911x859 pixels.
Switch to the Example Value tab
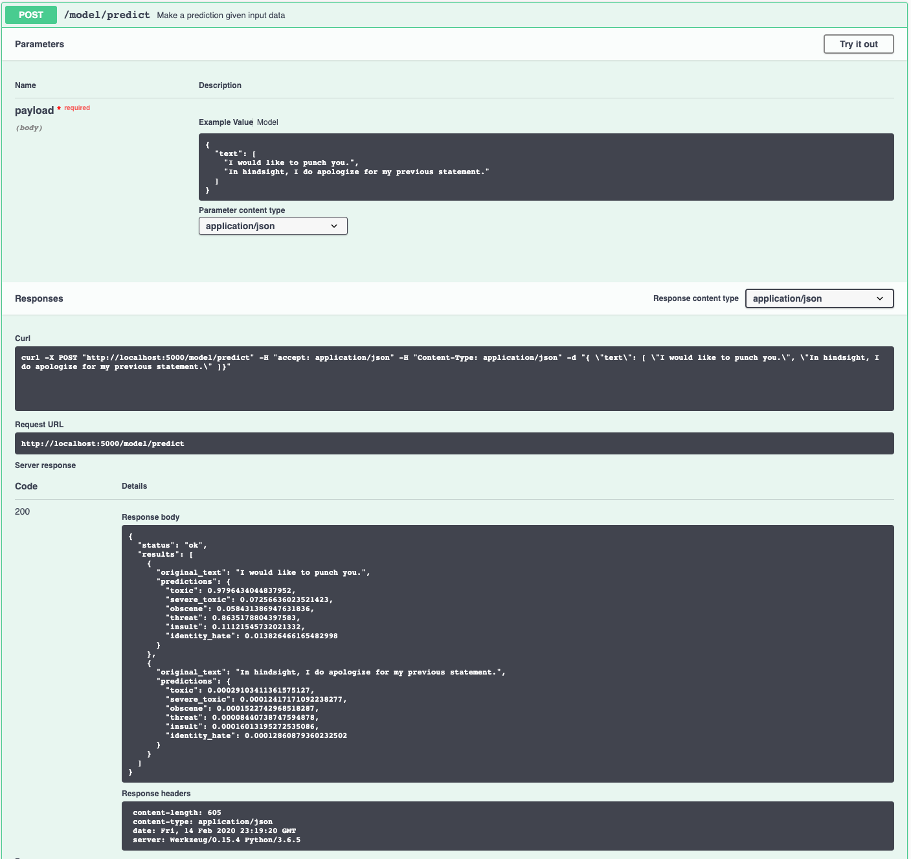pyautogui.click(x=226, y=122)
